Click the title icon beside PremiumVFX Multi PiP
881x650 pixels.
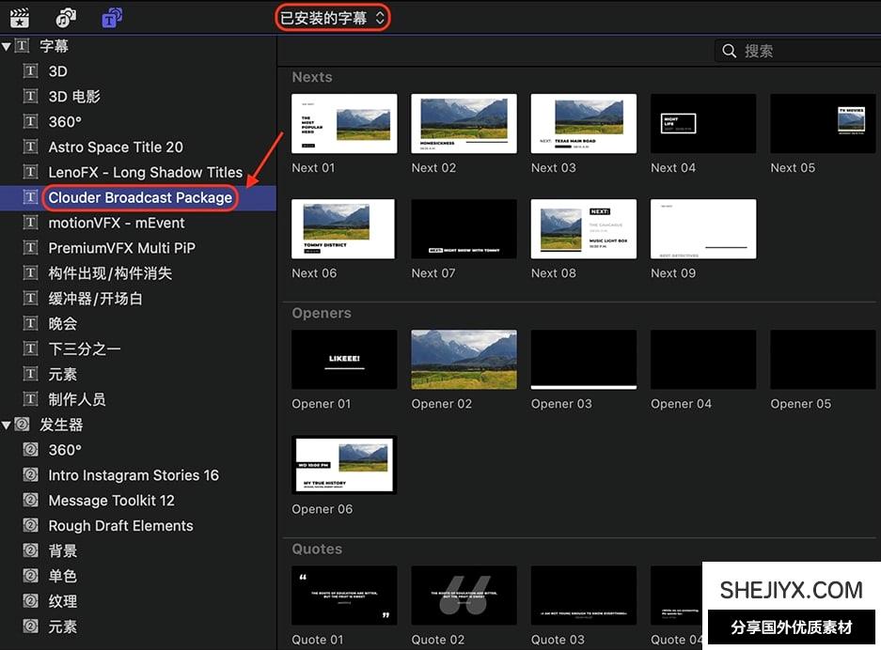(x=30, y=248)
